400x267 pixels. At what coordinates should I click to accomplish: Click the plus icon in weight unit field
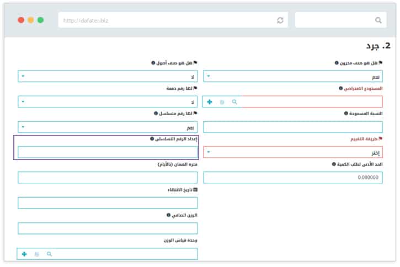click(24, 254)
